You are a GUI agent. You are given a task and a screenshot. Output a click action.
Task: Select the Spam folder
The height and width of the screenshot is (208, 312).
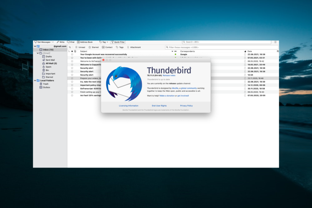point(48,67)
